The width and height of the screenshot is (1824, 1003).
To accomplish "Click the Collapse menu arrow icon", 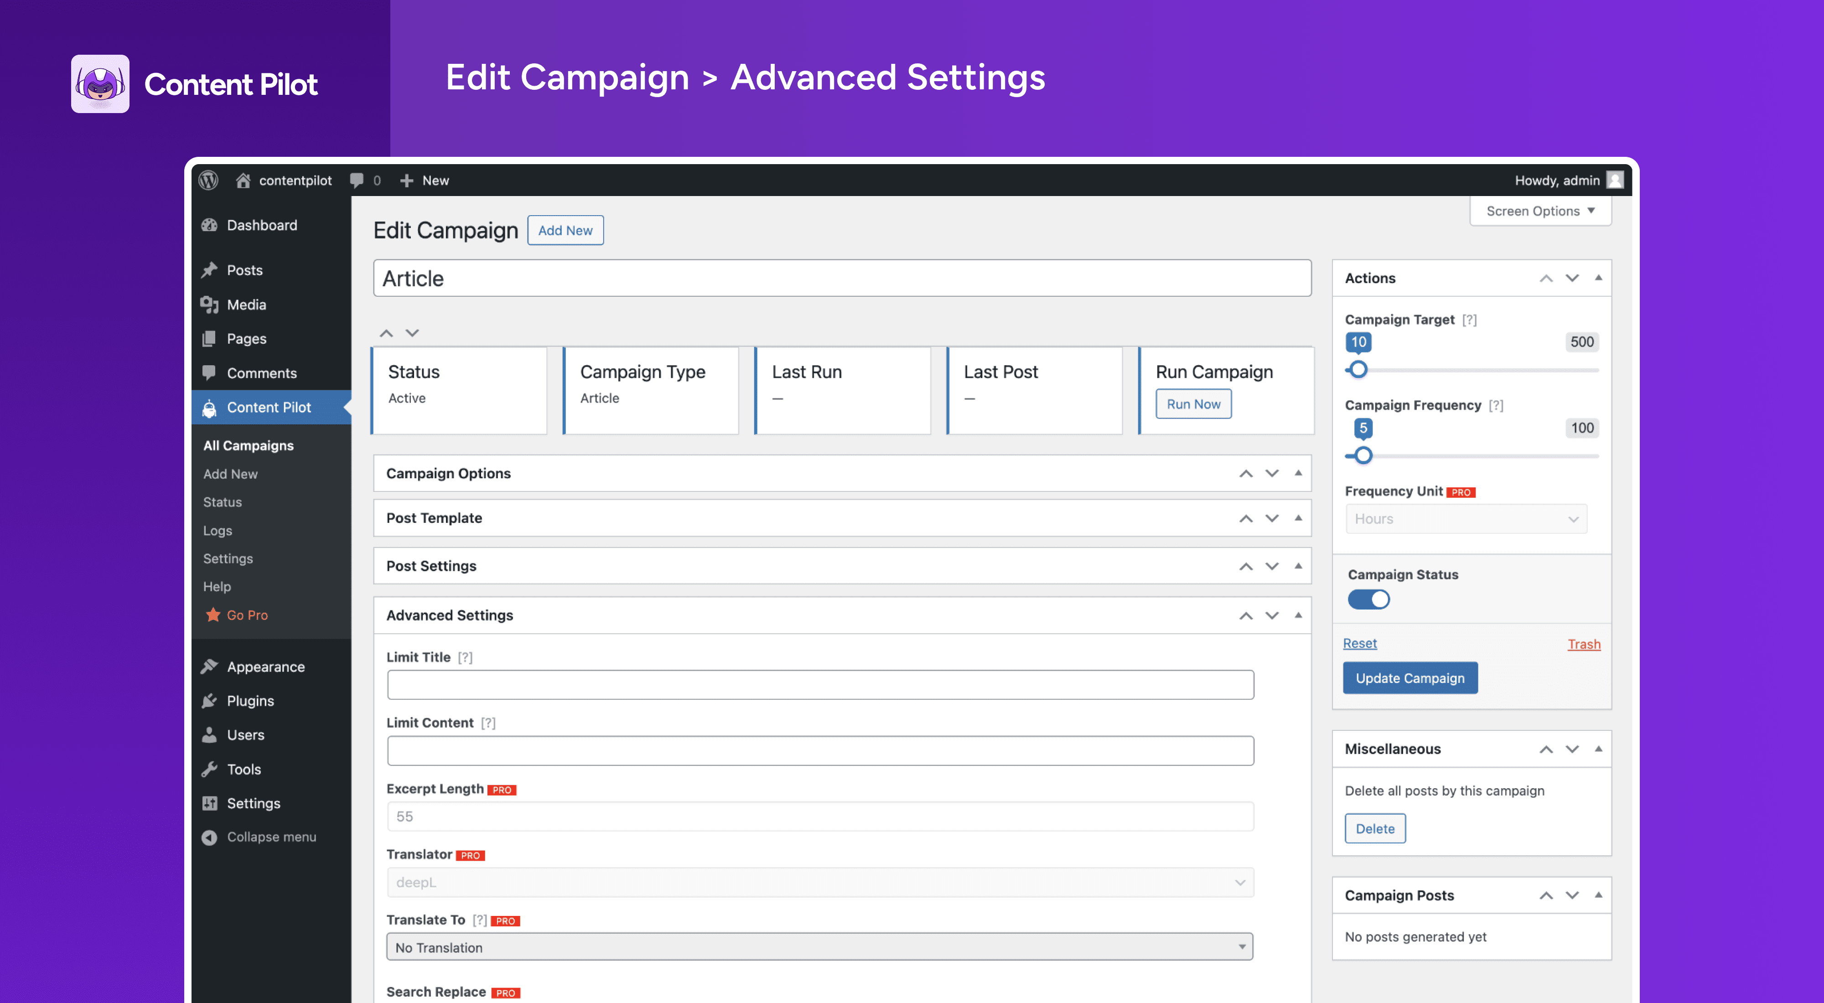I will click(209, 838).
